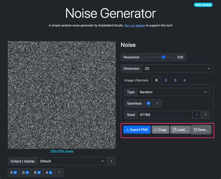Toggle the G display channel checkbox
The height and width of the screenshot is (179, 221).
coord(27,172)
